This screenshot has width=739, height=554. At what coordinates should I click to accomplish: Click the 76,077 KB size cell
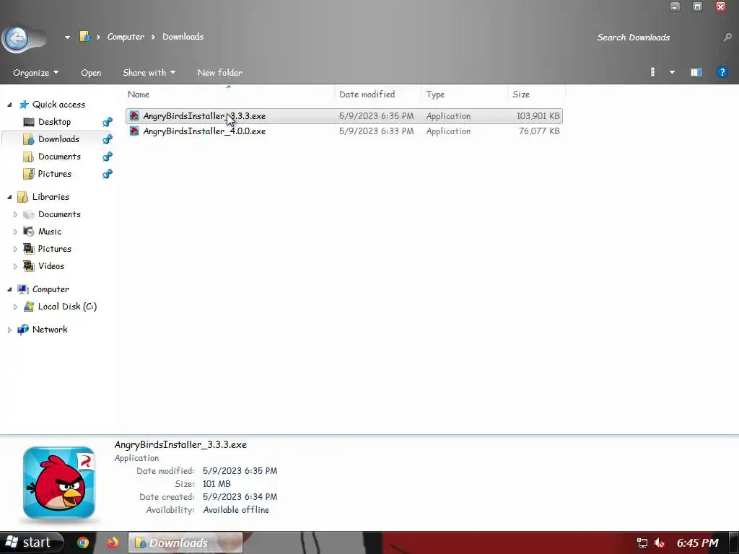pos(539,131)
